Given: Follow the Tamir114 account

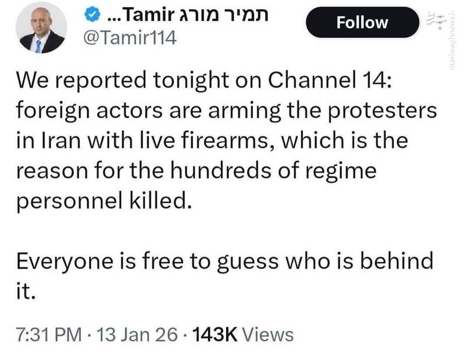Looking at the screenshot, I should click(x=362, y=23).
